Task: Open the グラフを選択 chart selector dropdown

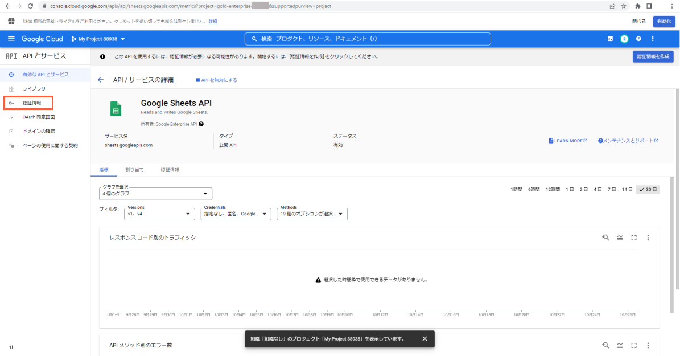Action: click(155, 194)
